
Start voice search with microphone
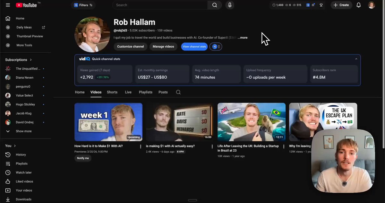[x=230, y=5]
